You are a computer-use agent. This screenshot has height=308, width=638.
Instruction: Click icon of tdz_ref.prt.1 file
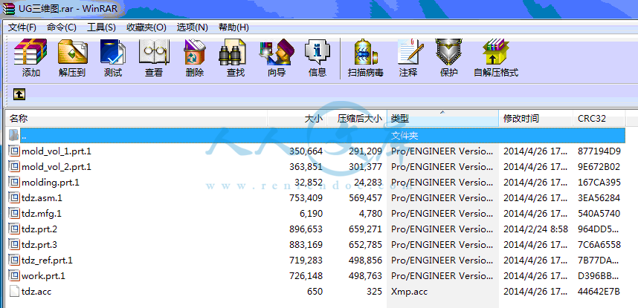14,260
